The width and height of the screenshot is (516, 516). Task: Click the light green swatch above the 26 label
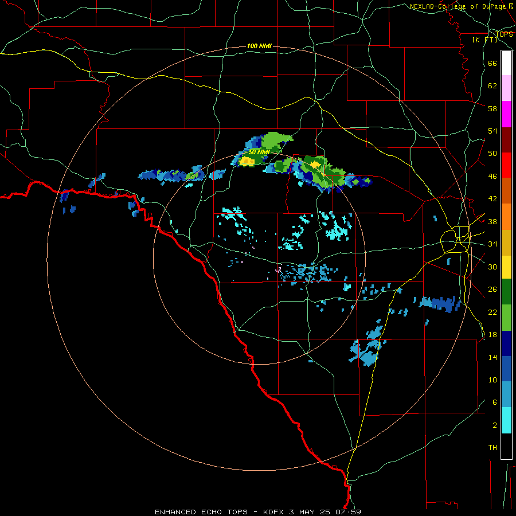click(506, 318)
